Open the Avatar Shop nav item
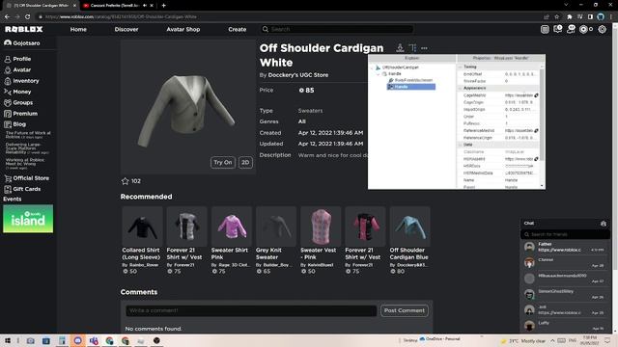 (183, 29)
